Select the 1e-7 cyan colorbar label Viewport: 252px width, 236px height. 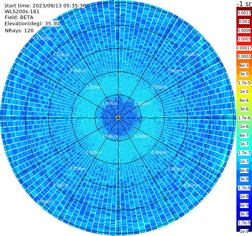point(244,161)
